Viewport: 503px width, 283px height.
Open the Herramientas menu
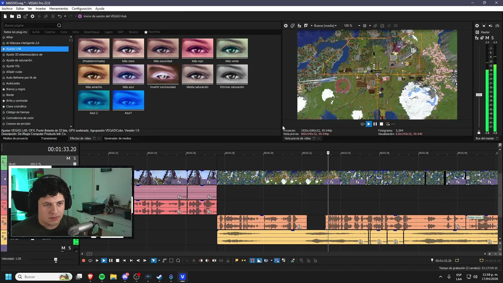[x=59, y=9]
